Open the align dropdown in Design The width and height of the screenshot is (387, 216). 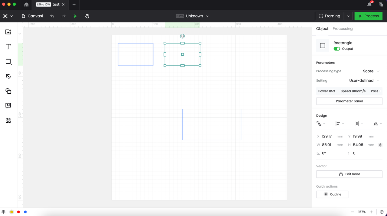340,124
